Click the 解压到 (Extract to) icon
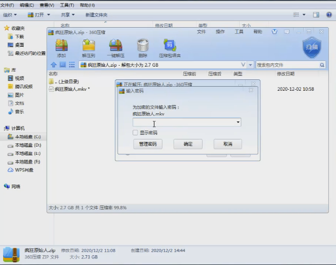Image resolution: width=336 pixels, height=265 pixels. click(88, 48)
